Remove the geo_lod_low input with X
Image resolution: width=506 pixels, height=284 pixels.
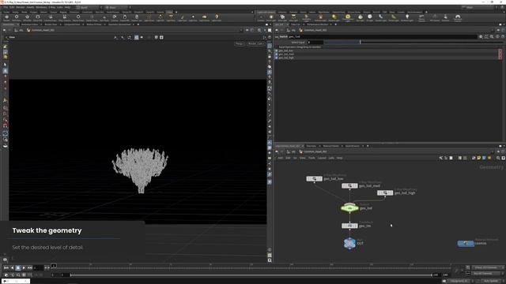[x=500, y=50]
